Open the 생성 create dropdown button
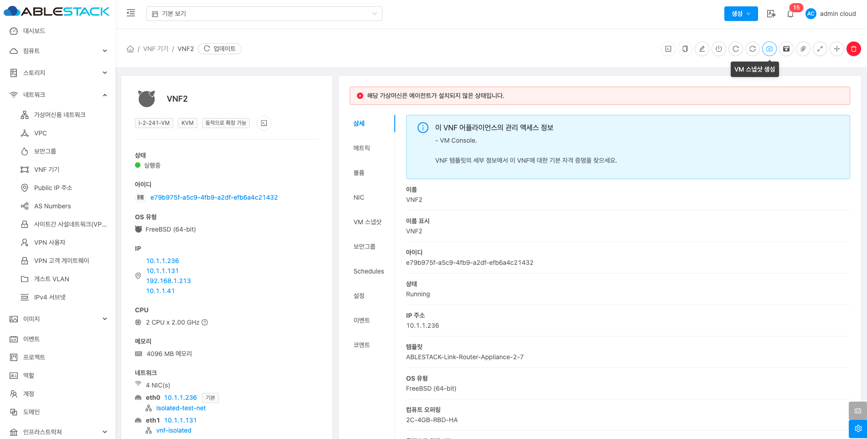Screen dimensions: 867x439 coord(740,14)
